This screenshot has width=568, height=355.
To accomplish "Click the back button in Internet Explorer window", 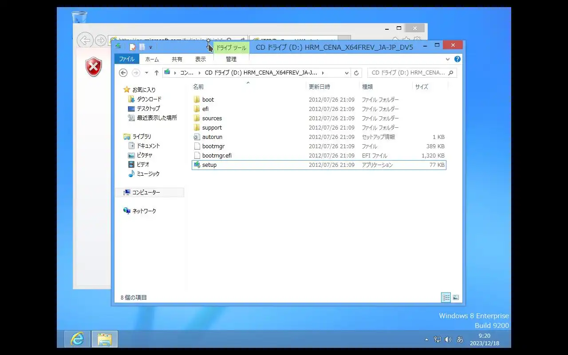I will click(x=84, y=40).
